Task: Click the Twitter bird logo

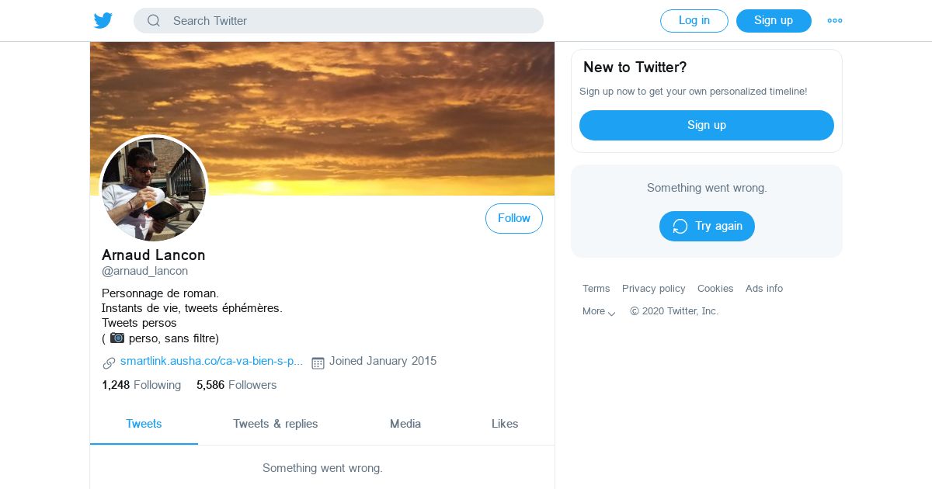Action: 103,21
